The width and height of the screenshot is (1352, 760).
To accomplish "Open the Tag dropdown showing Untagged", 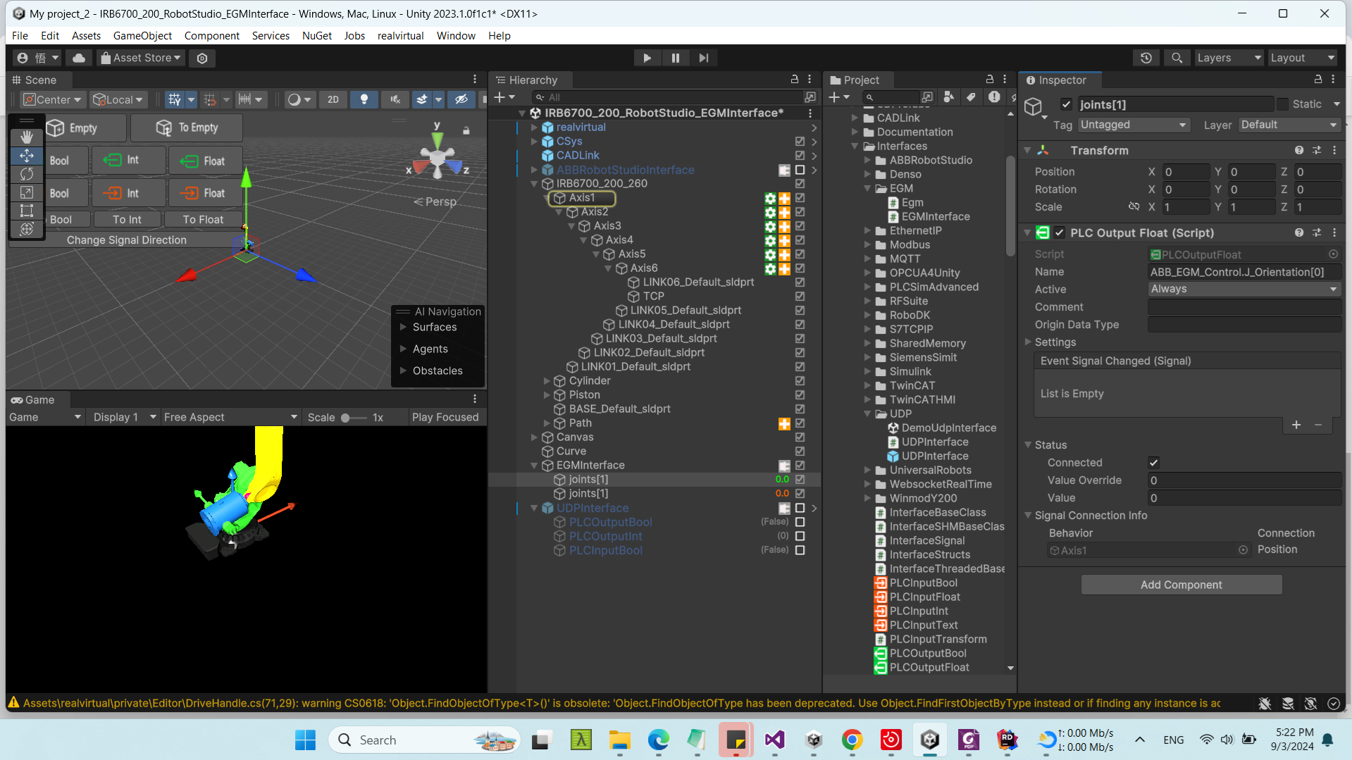I will (x=1133, y=125).
